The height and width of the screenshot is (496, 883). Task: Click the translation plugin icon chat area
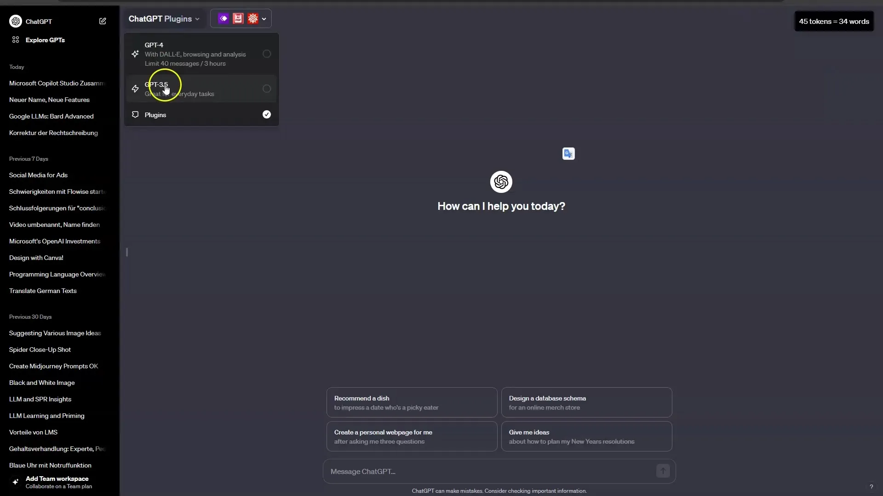tap(568, 154)
